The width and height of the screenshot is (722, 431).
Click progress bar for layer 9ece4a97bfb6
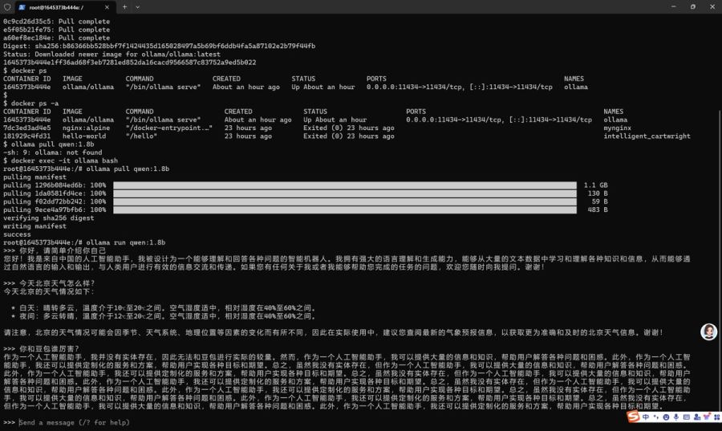tap(345, 210)
